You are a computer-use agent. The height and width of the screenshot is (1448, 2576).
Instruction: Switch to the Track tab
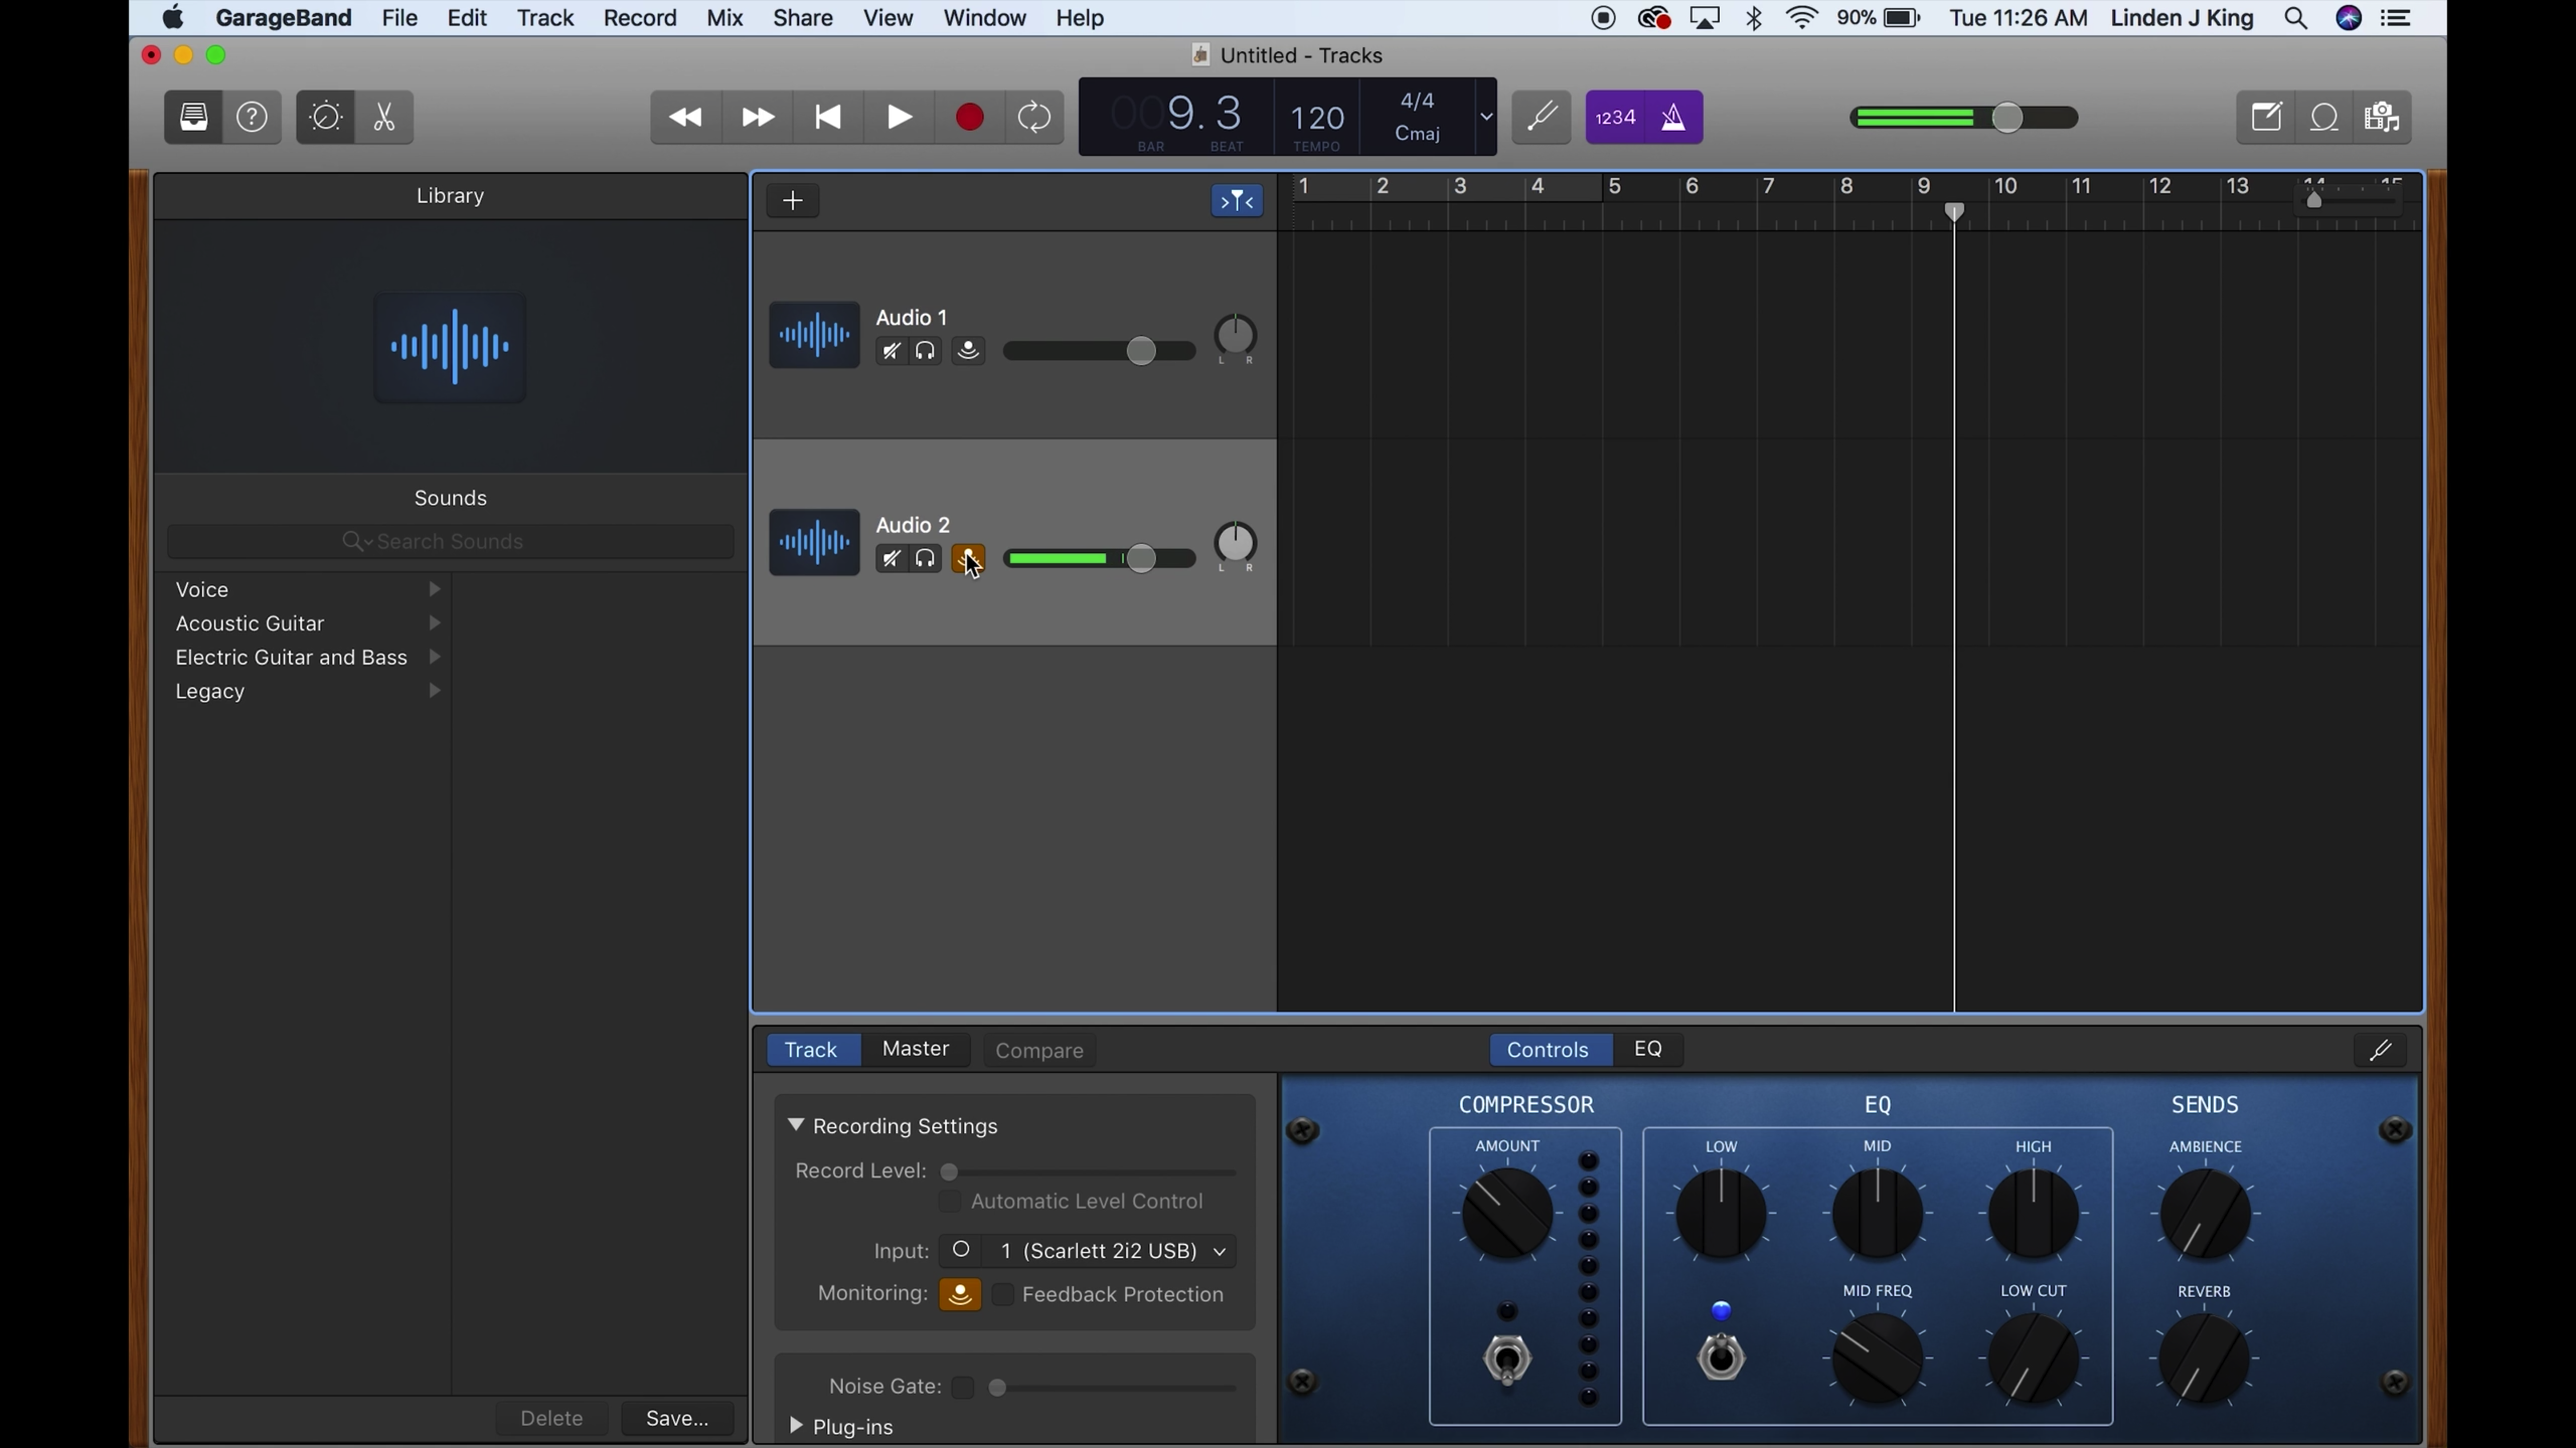[x=812, y=1050]
